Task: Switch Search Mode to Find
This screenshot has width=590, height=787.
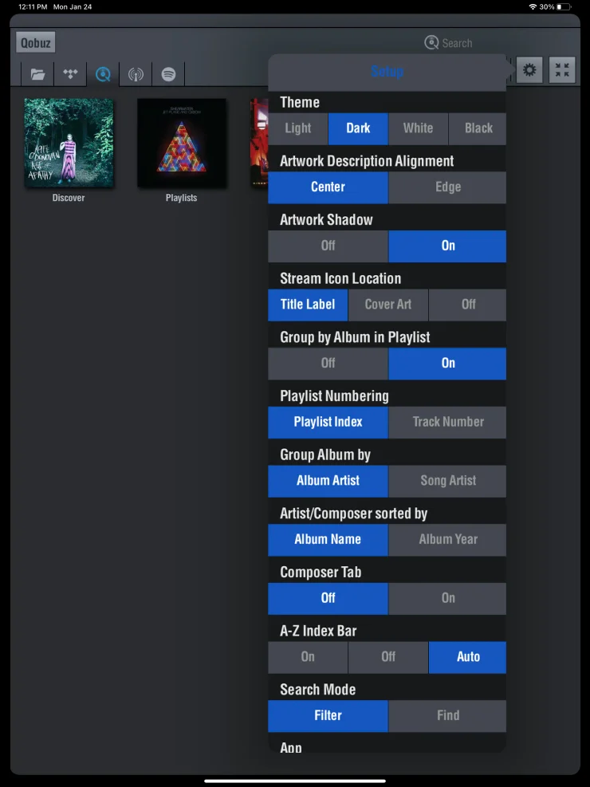Action: coord(447,716)
